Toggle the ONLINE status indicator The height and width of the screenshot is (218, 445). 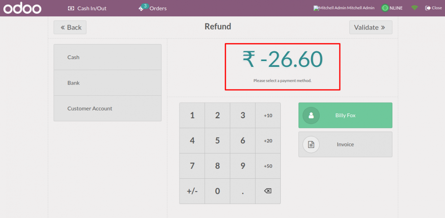392,7
